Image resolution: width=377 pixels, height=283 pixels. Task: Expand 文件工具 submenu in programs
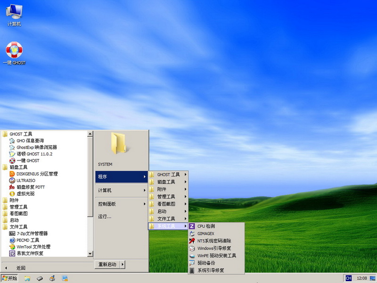tap(168, 219)
